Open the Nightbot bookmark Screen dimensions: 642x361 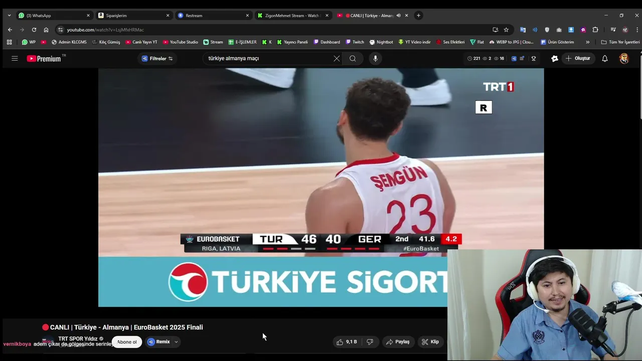point(381,42)
